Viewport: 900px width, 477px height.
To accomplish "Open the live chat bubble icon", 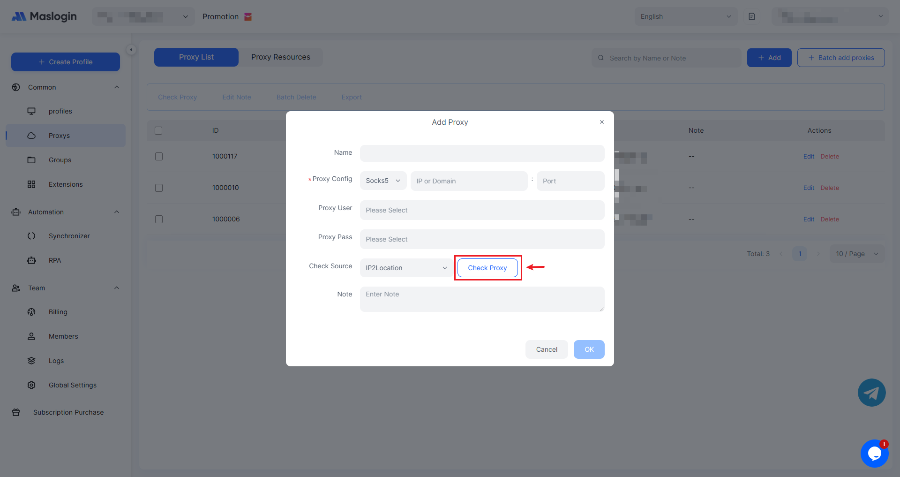I will (874, 453).
